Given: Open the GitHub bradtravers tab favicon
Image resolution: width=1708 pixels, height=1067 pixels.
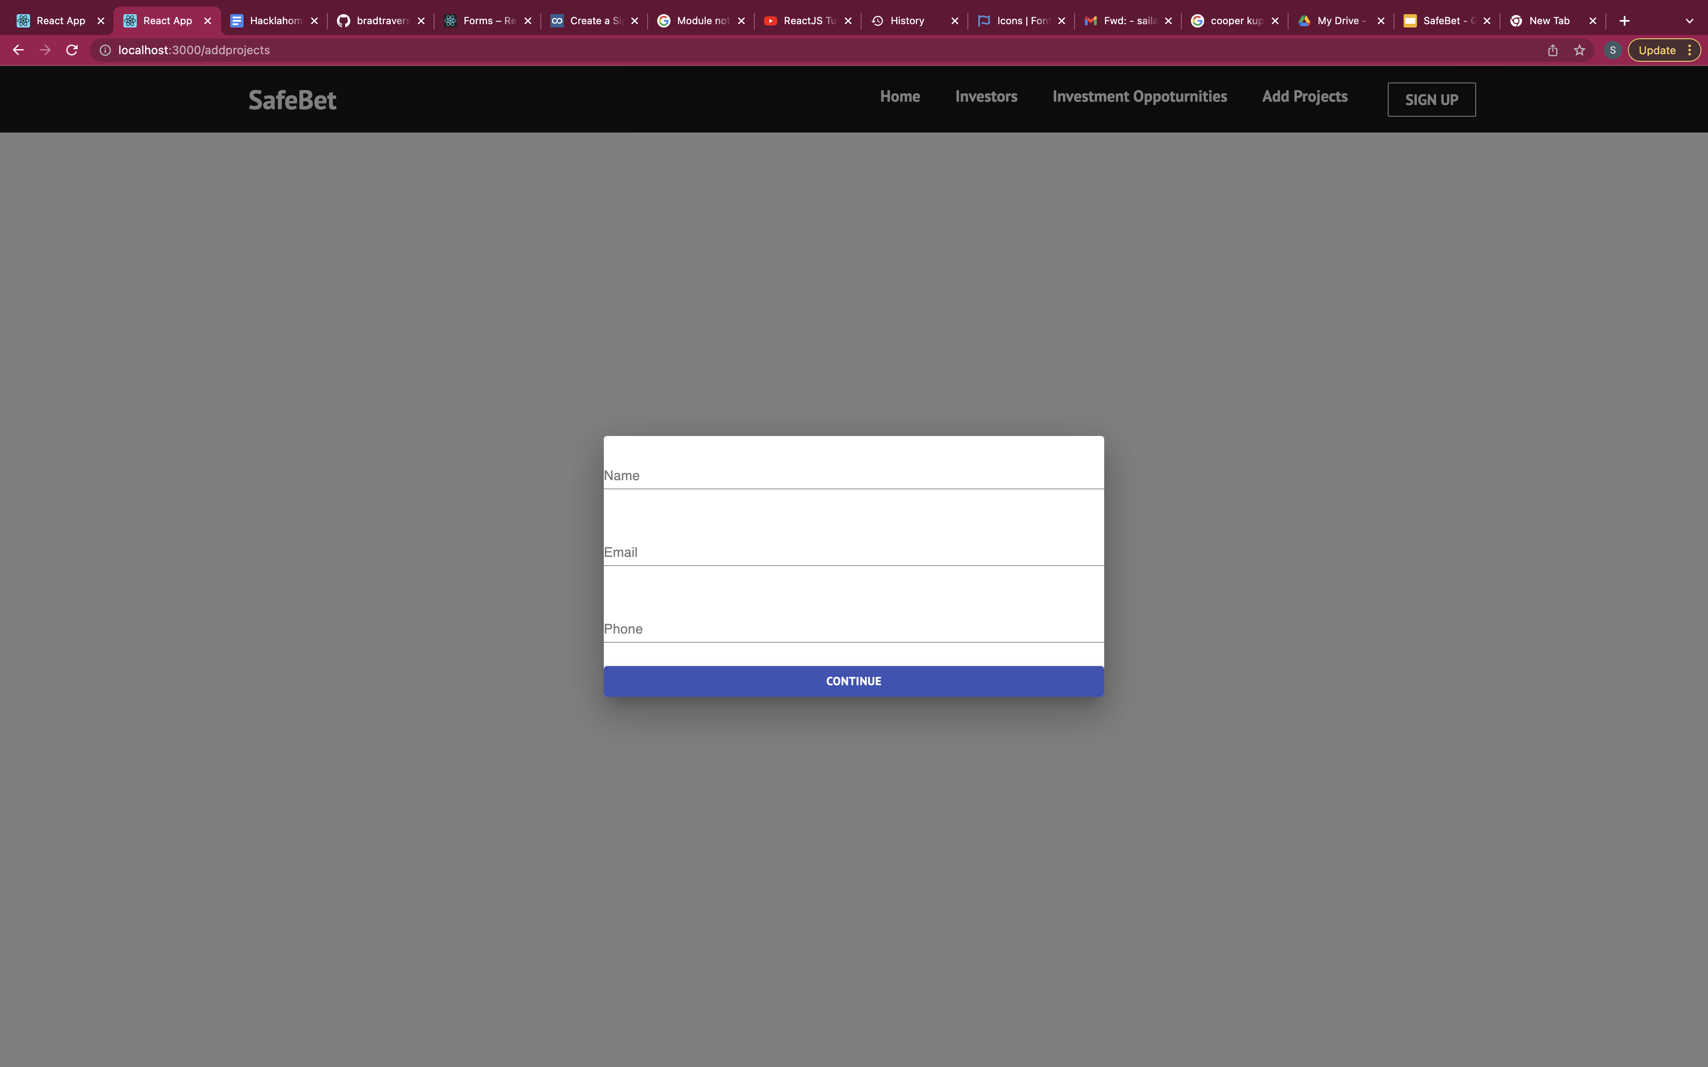Looking at the screenshot, I should (x=344, y=20).
